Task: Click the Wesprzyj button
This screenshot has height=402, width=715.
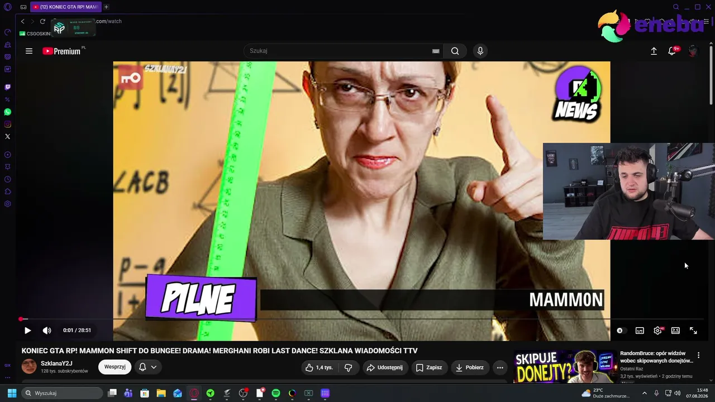Action: pos(115,367)
